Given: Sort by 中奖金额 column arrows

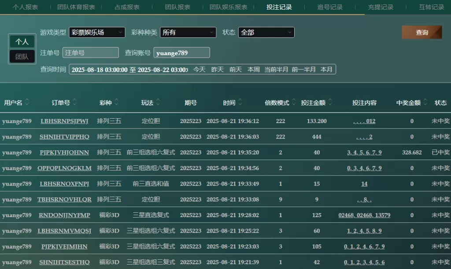Looking at the screenshot, I should [425, 102].
